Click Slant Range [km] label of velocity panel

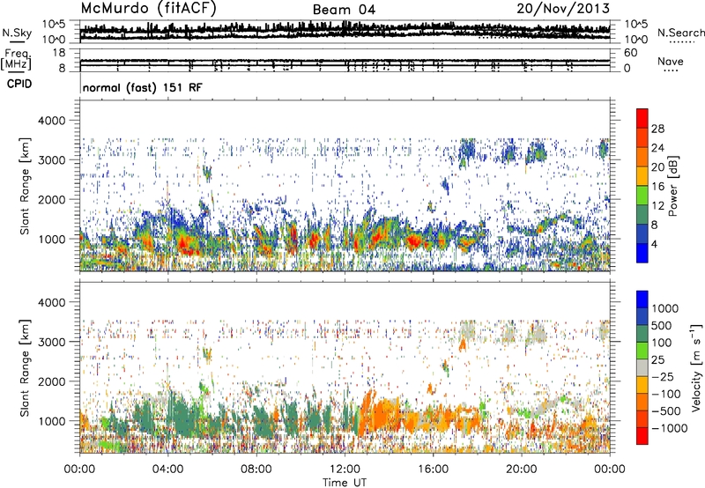[x=25, y=367]
